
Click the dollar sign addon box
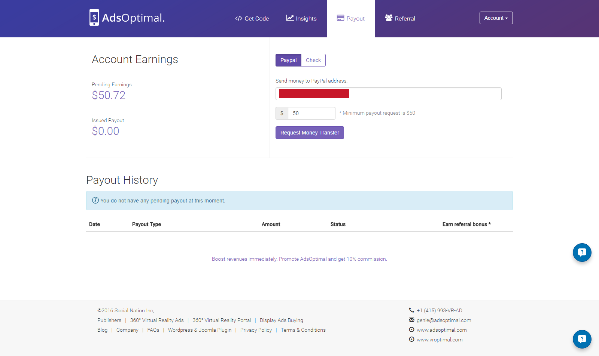[282, 113]
